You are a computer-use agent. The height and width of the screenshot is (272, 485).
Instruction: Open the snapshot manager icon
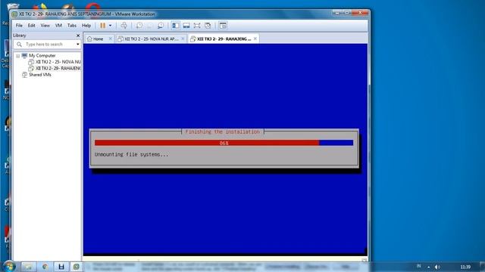click(x=161, y=26)
